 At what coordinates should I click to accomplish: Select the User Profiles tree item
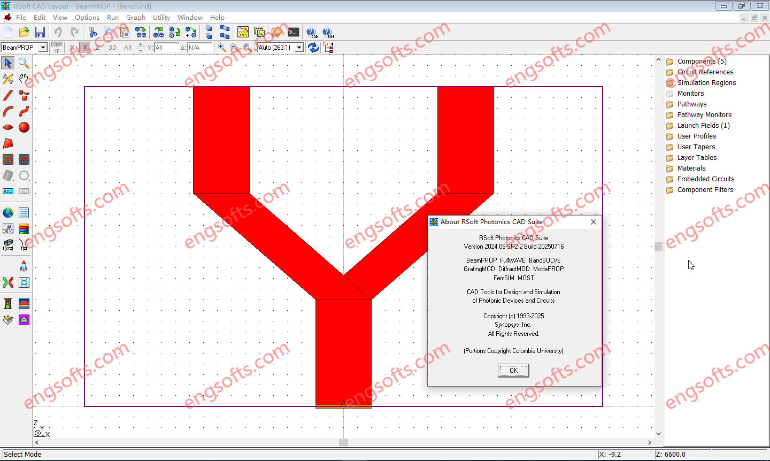click(697, 136)
